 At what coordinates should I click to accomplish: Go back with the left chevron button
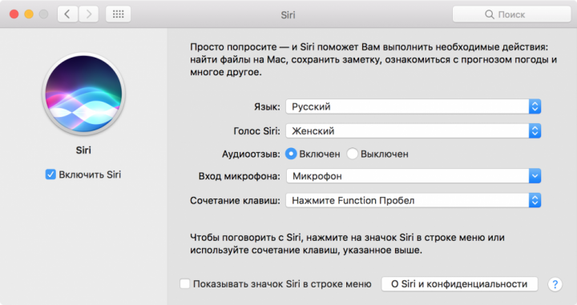pos(67,14)
